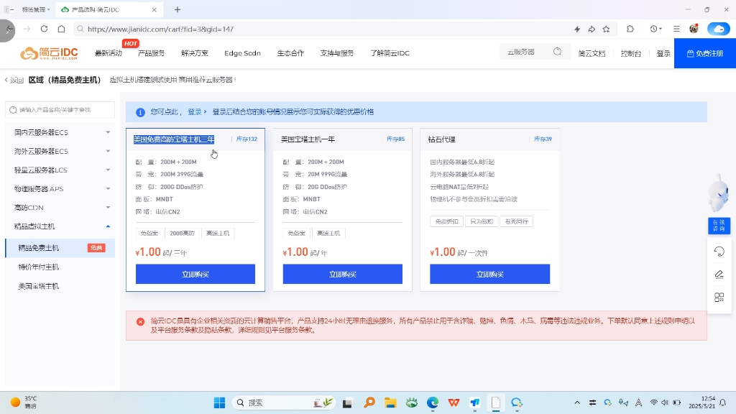Buy 钻石代理 with 立即购买
736x414 pixels.
[490, 274]
